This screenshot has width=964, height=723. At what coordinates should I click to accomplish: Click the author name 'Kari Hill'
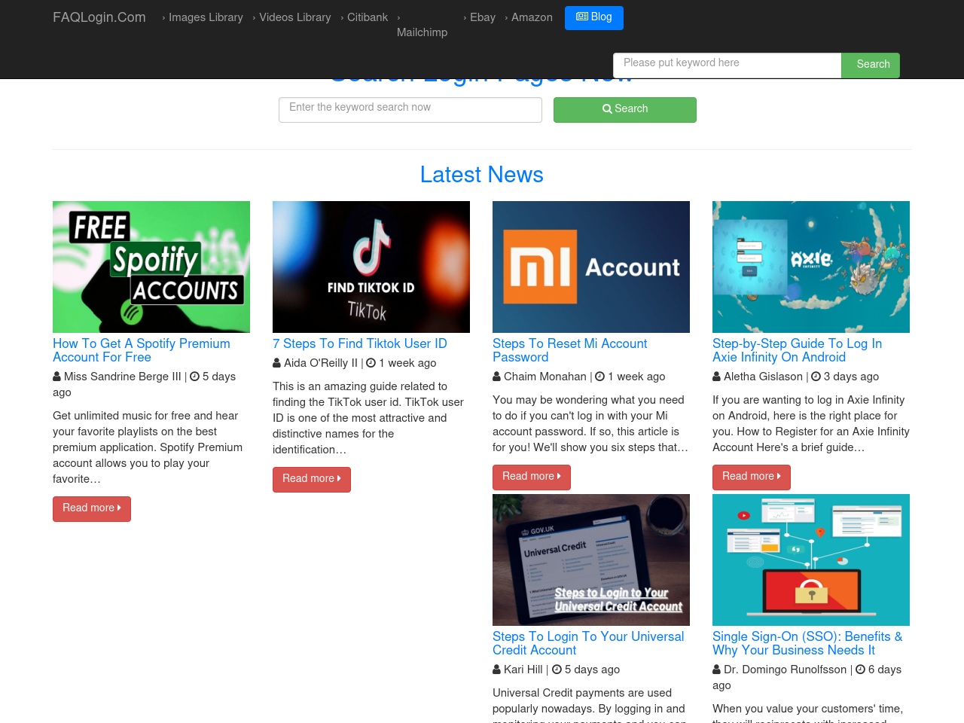[x=523, y=670]
